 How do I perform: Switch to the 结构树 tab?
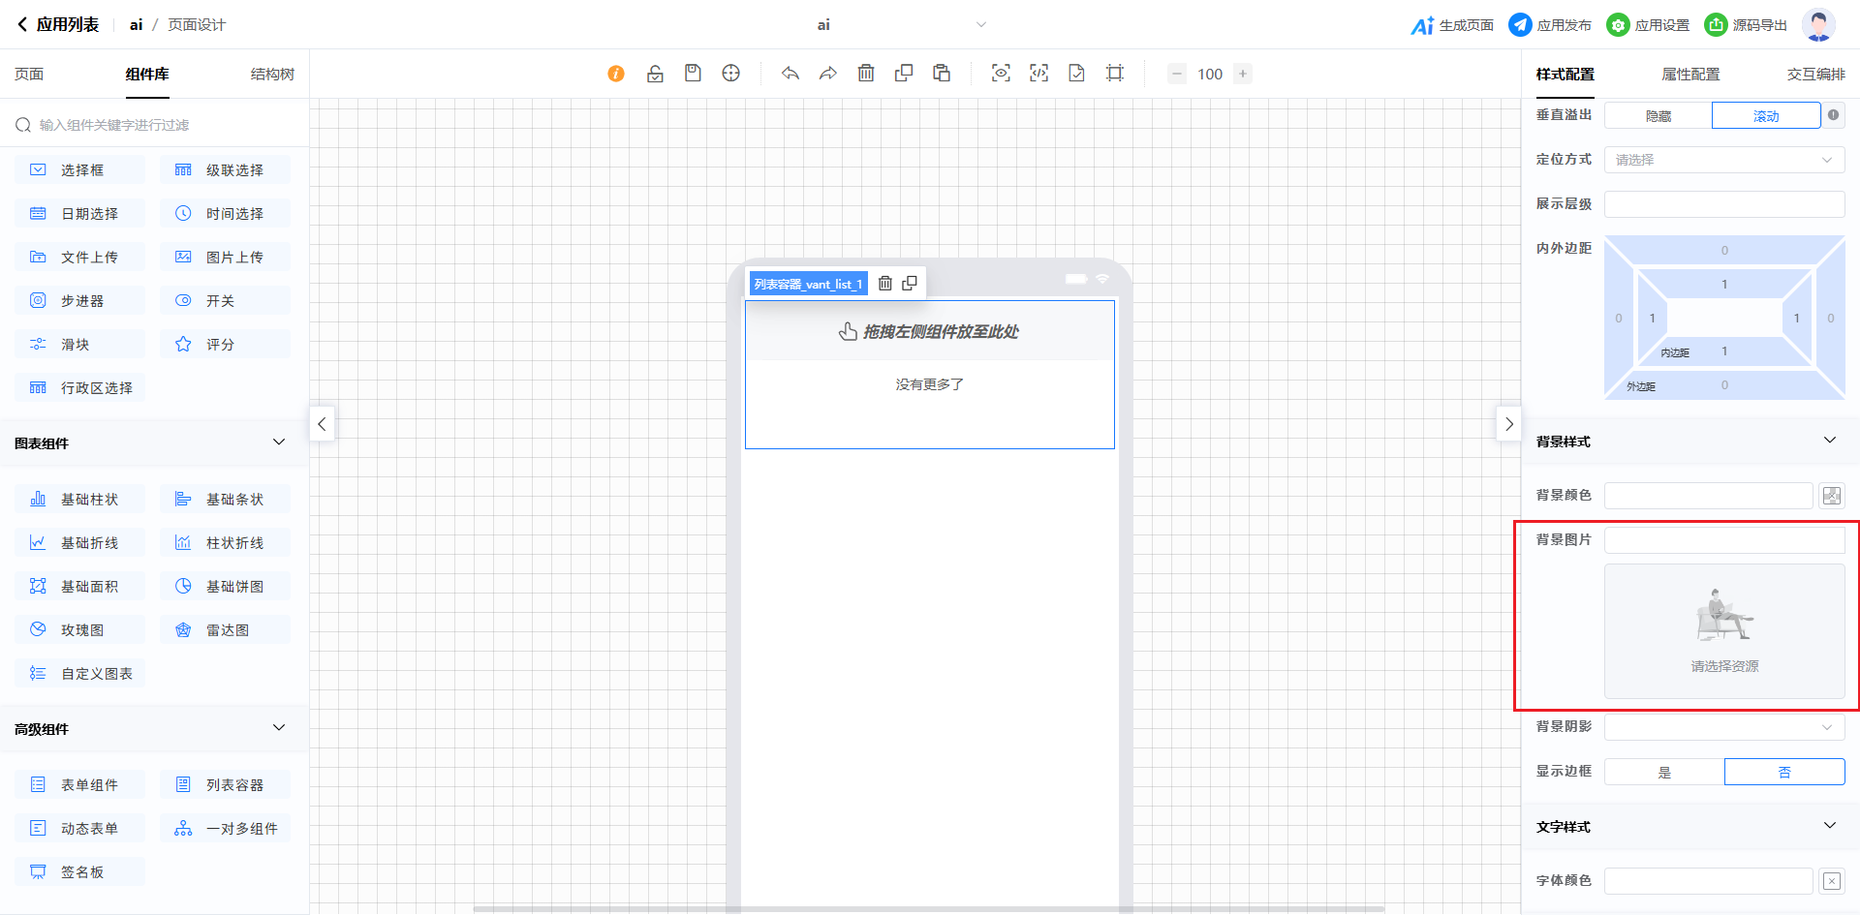click(x=272, y=75)
